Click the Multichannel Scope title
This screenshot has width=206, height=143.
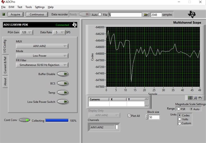(187, 23)
